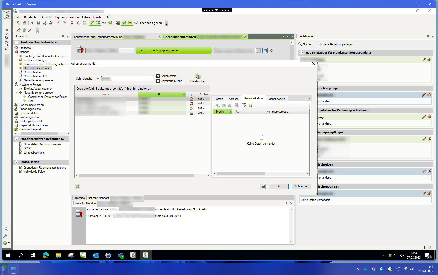Enable the Erweiterte Suche checkbox

(158, 81)
